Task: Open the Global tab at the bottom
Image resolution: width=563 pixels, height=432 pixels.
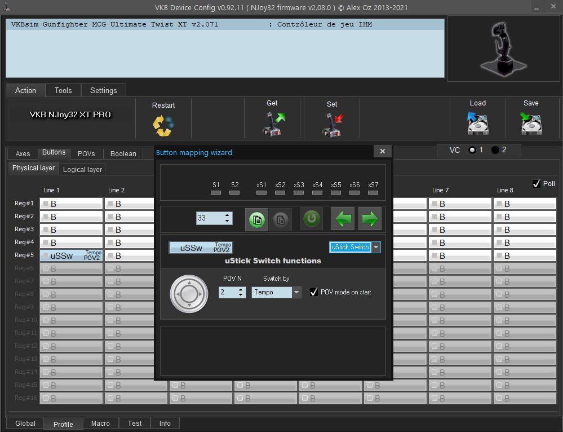Action: [25, 424]
